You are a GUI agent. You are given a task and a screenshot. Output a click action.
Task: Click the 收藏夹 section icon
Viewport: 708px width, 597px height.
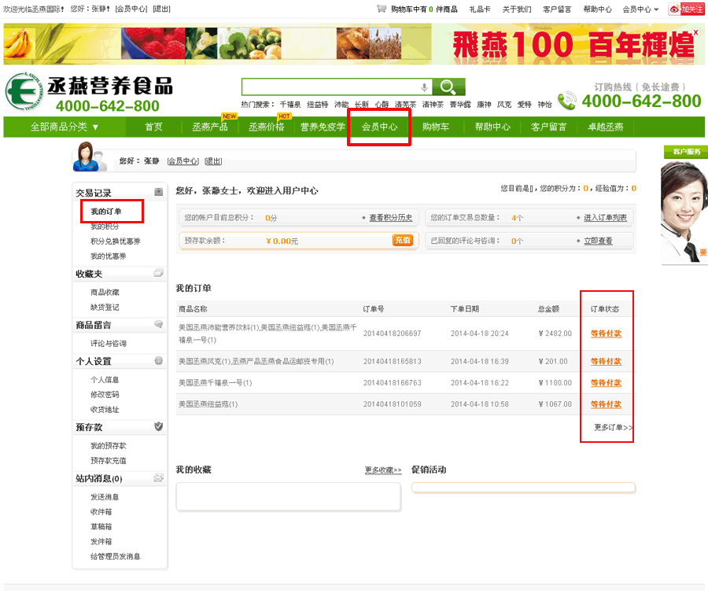[158, 273]
